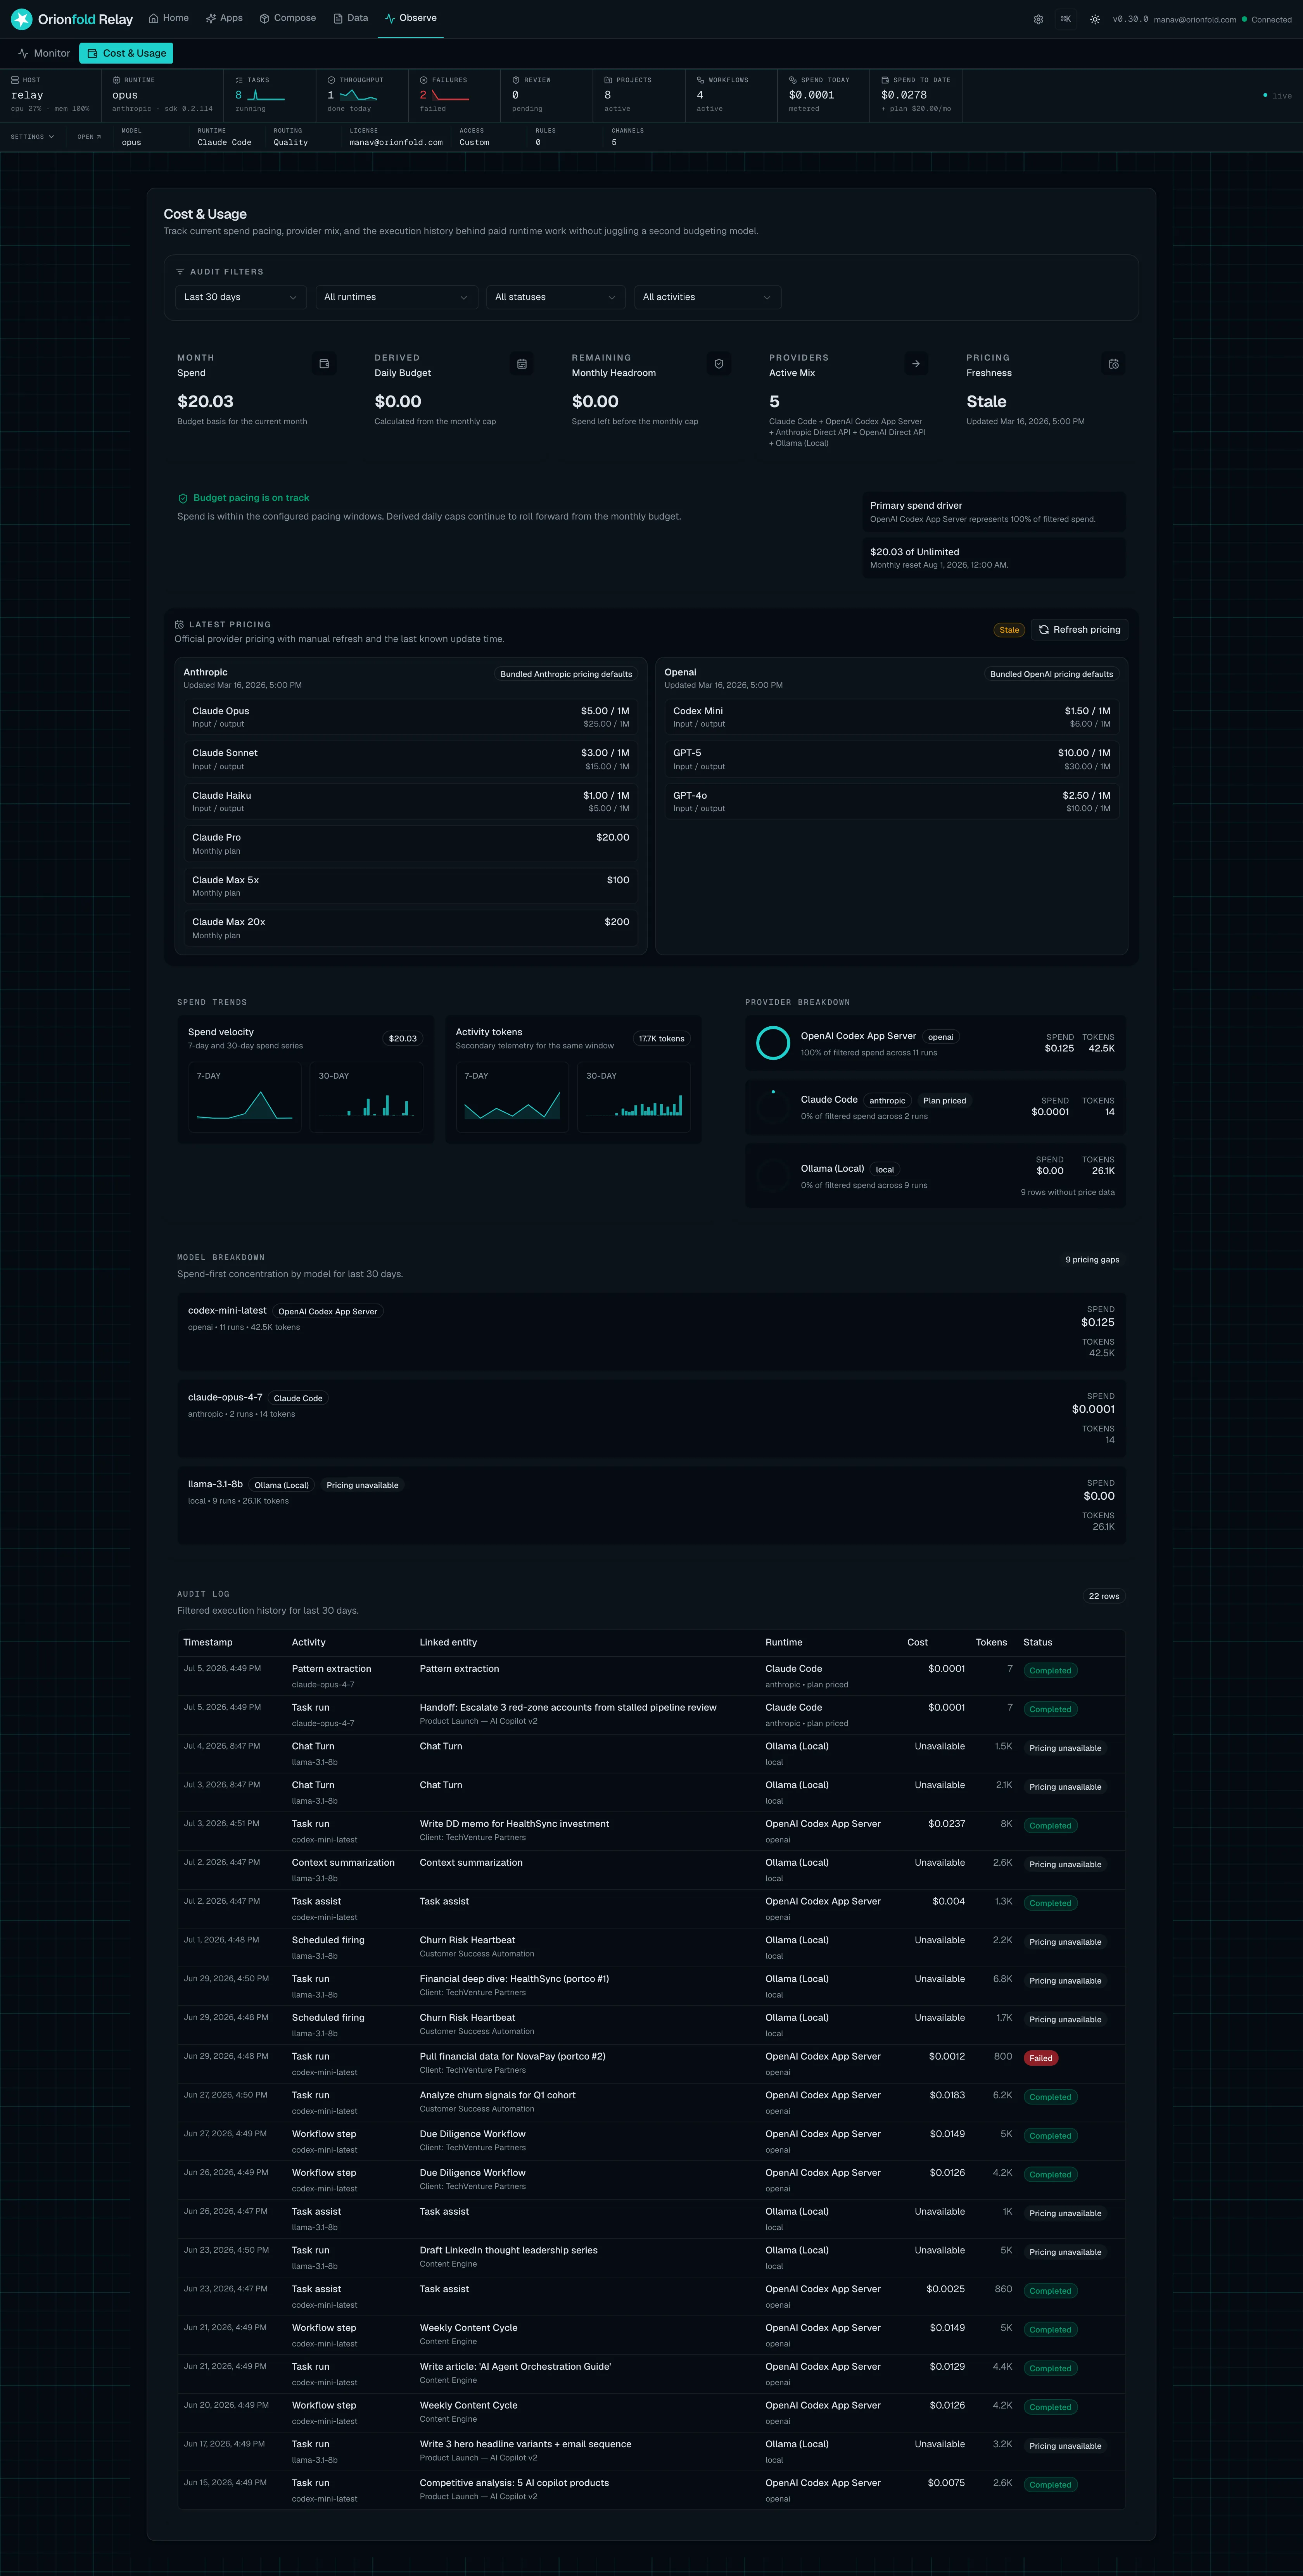
Task: Click the Claude Code provider ring indicator
Action: [x=773, y=1107]
